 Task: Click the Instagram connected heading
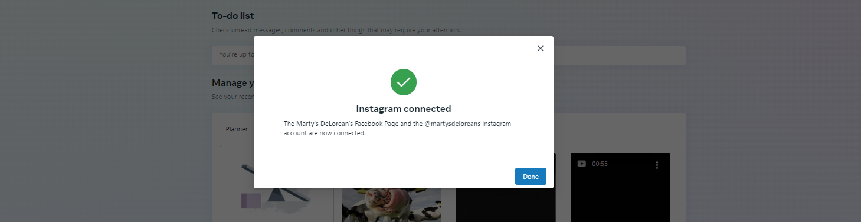coord(404,109)
